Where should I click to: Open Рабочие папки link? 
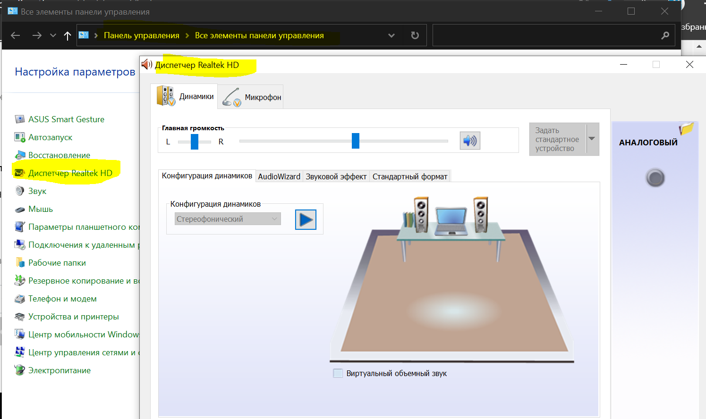tap(57, 263)
